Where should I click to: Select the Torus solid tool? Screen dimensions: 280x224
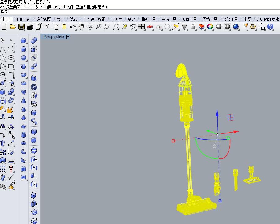(x=24, y=143)
